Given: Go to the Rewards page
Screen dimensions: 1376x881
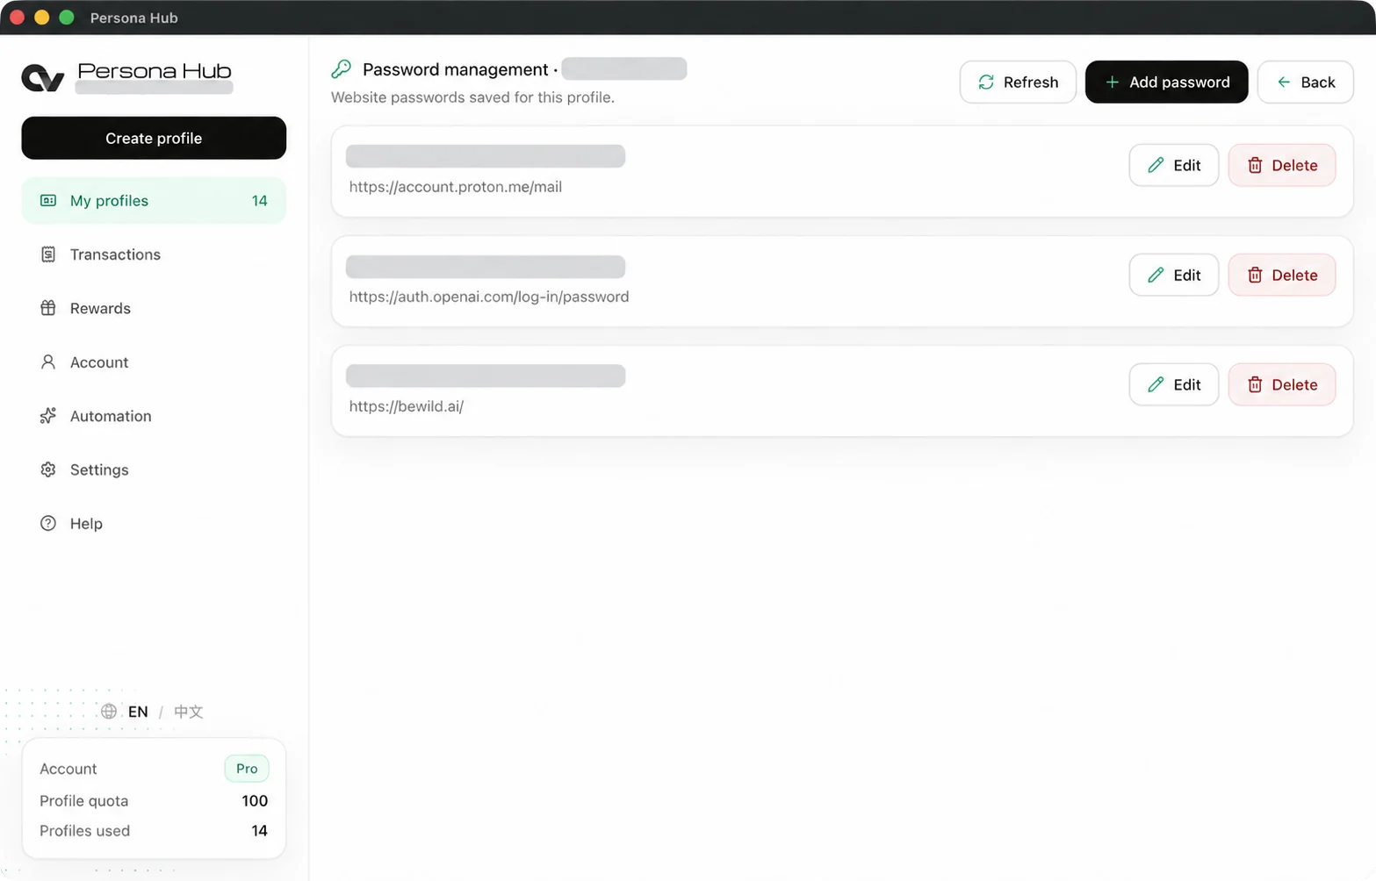Looking at the screenshot, I should coord(154,308).
